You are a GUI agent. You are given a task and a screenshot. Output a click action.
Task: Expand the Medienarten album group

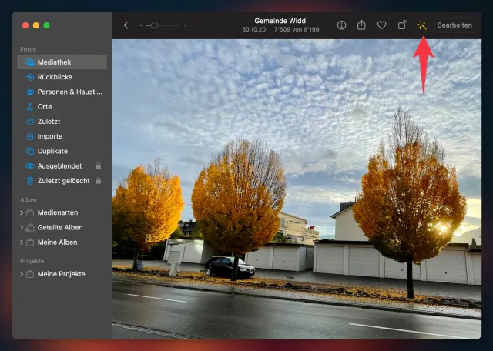click(x=22, y=212)
